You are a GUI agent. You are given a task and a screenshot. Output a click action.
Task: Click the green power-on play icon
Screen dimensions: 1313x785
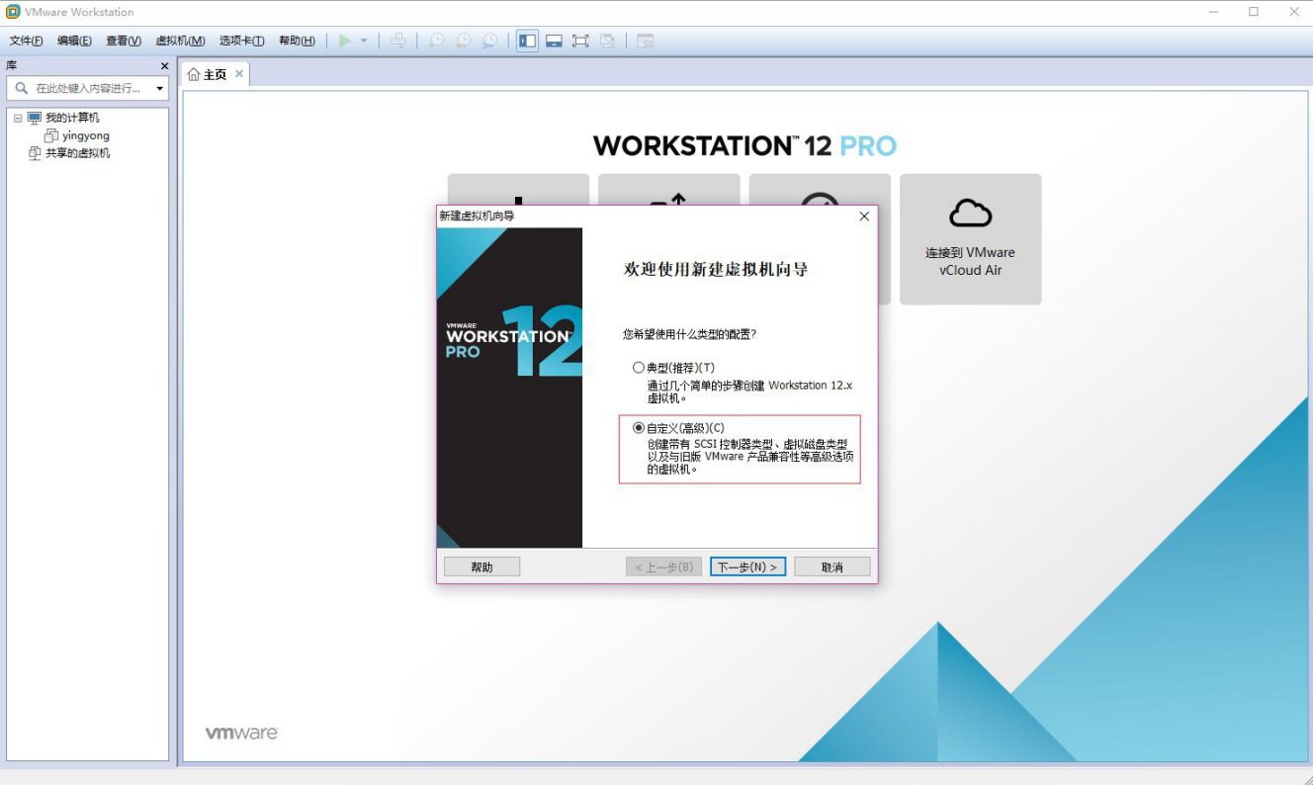(x=345, y=41)
